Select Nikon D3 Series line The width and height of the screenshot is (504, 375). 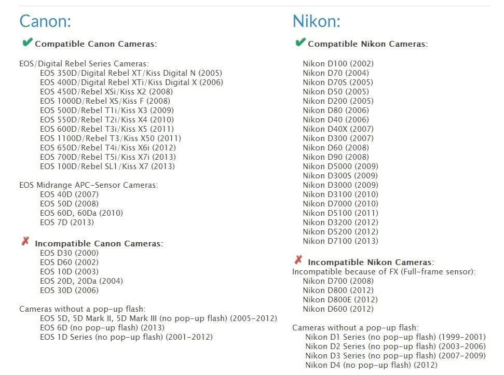396,355
